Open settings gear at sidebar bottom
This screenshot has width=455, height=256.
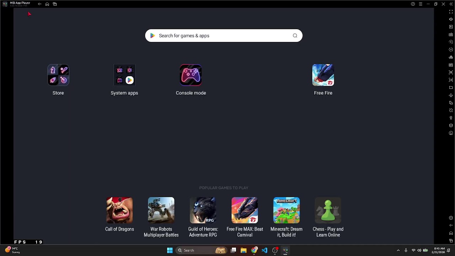[451, 218]
